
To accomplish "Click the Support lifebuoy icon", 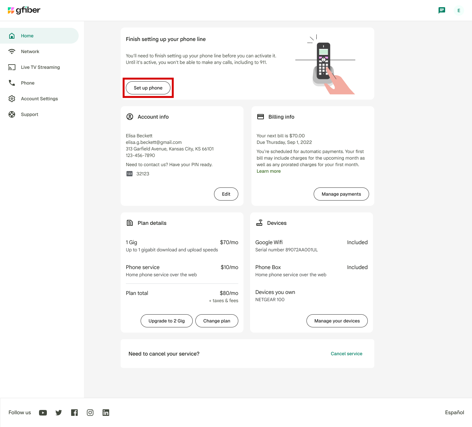I will coord(12,114).
